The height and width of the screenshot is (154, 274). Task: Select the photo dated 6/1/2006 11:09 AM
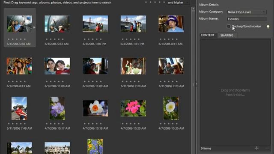click(95, 66)
